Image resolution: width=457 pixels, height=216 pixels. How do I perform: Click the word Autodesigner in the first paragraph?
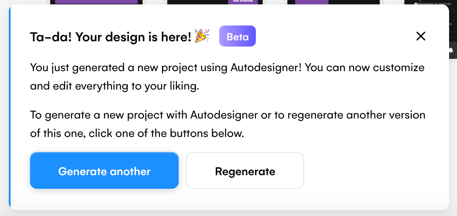pyautogui.click(x=266, y=68)
